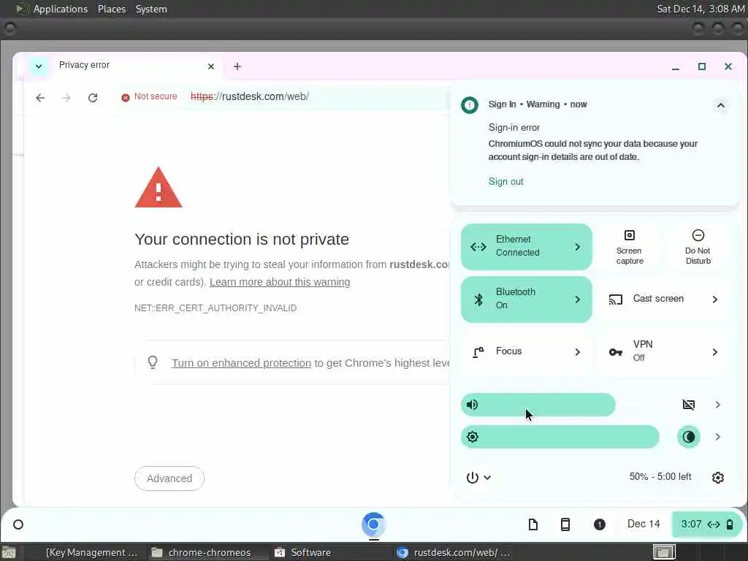Open a new tab with plus button

(237, 66)
